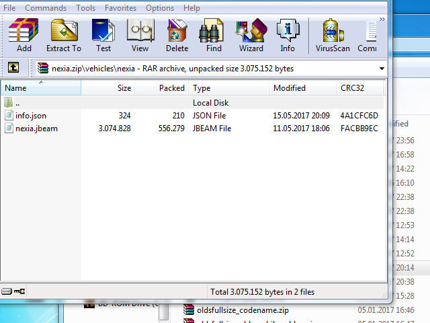Viewport: 430px width, 323px height.
Task: Open the Tools menu
Action: 85,8
